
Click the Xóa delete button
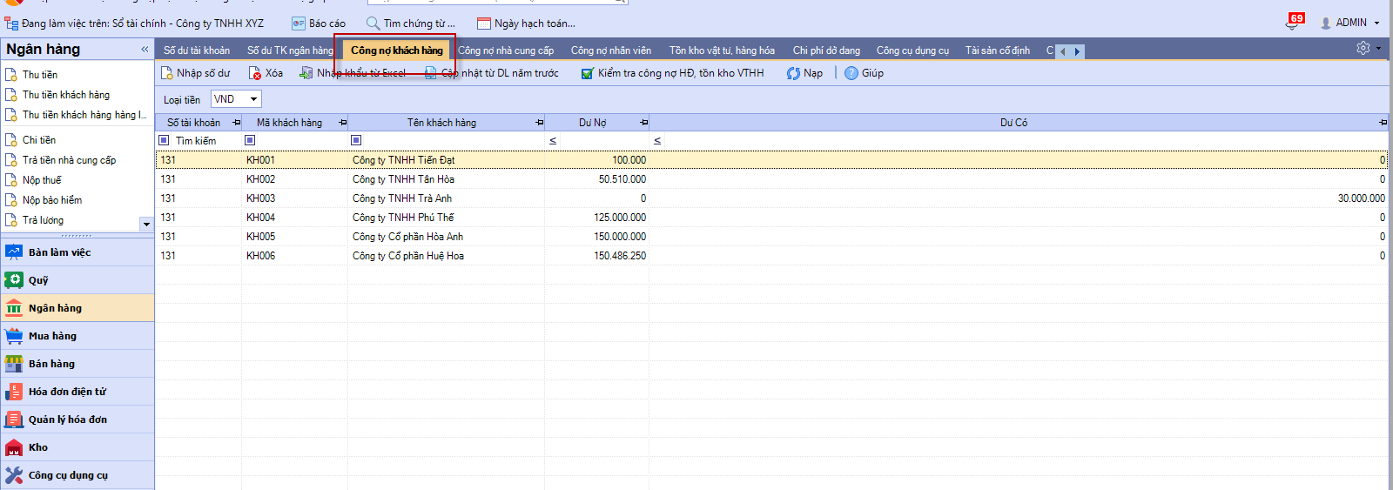[x=266, y=73]
